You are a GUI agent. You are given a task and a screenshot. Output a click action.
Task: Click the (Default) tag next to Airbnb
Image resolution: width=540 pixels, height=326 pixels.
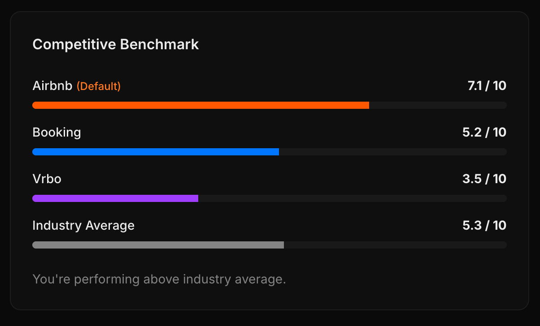point(99,86)
